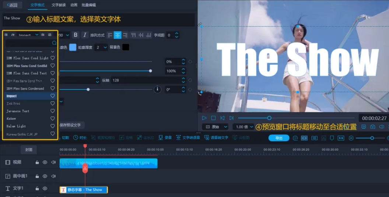389x197 pixels.
Task: Click the 封面 cover button
Action: [x=29, y=149]
